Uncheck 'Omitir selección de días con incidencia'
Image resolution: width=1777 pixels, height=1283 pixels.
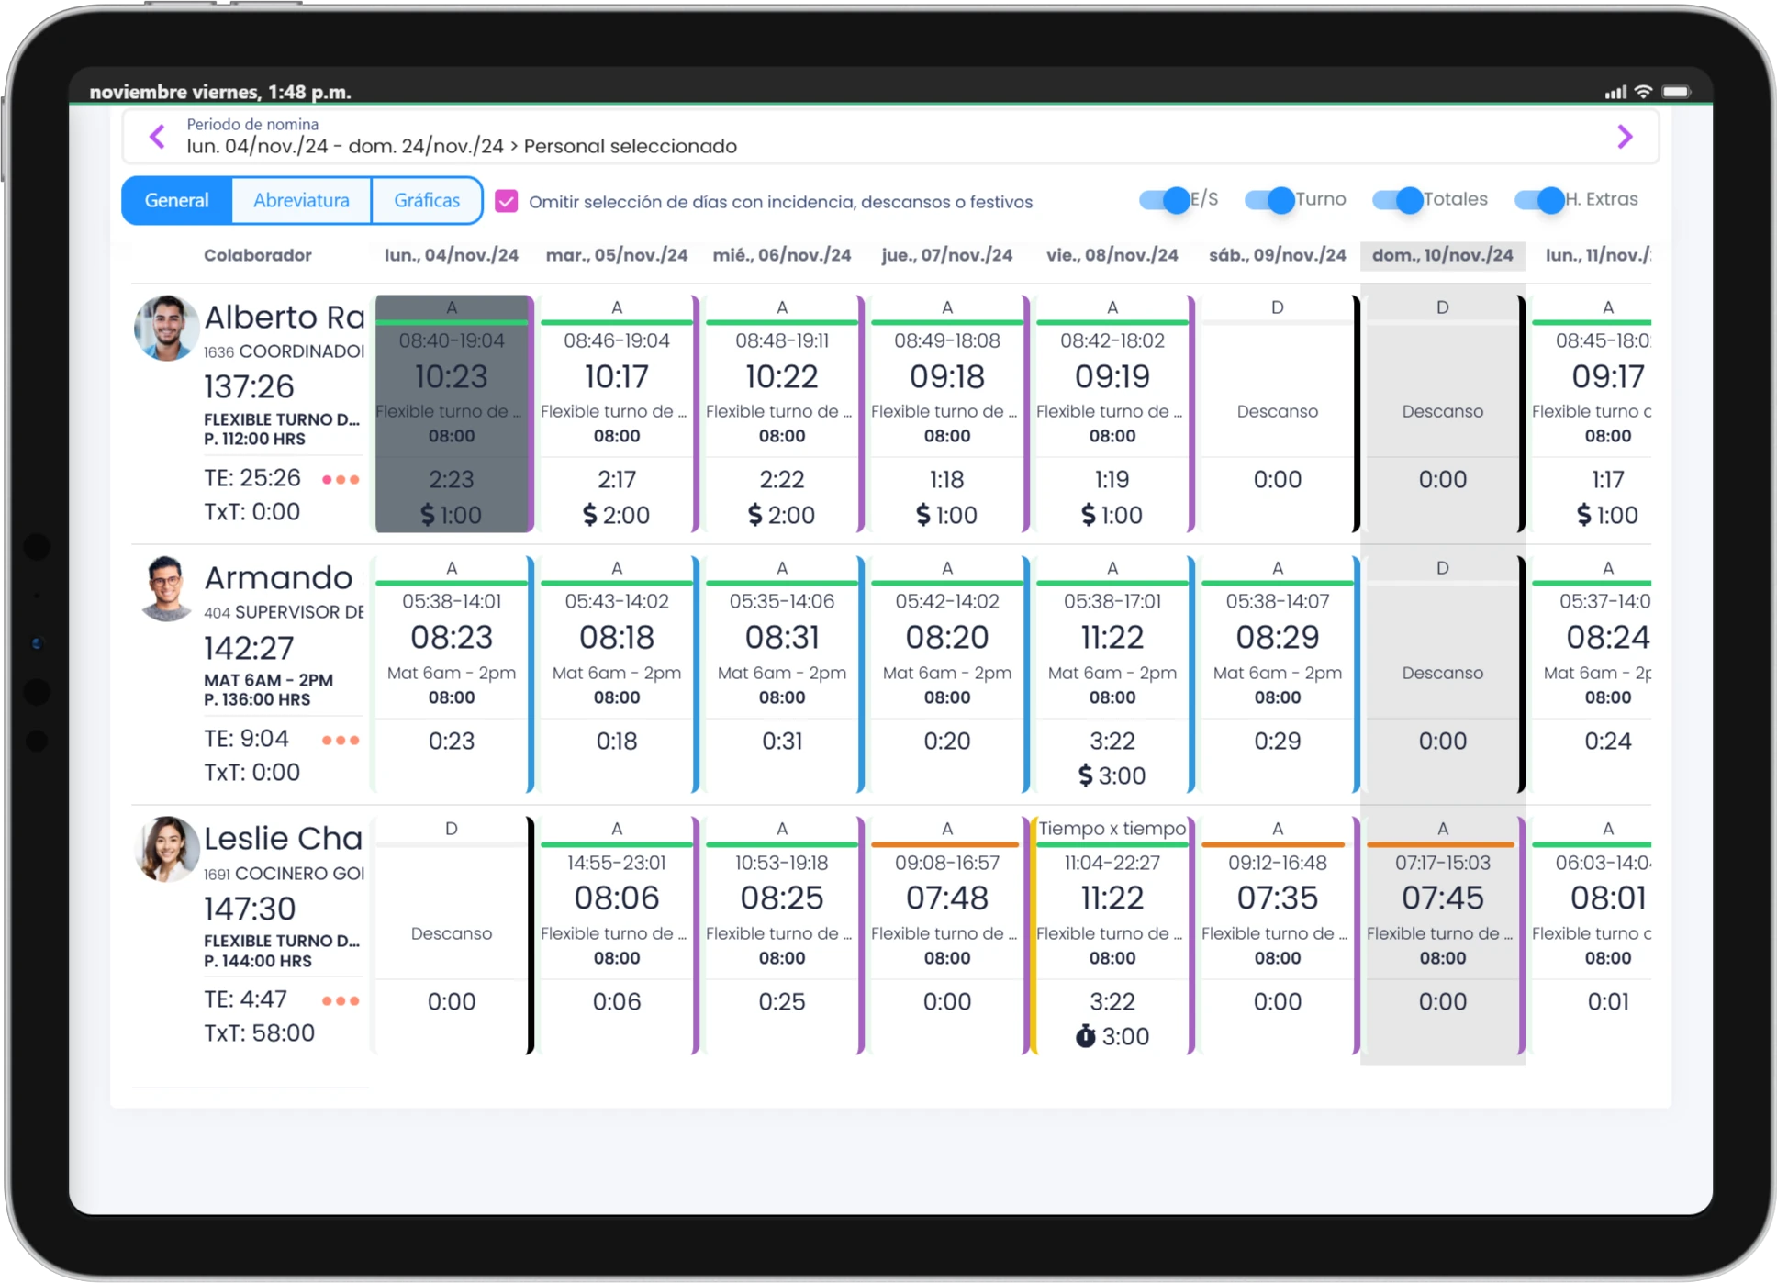pyautogui.click(x=506, y=200)
